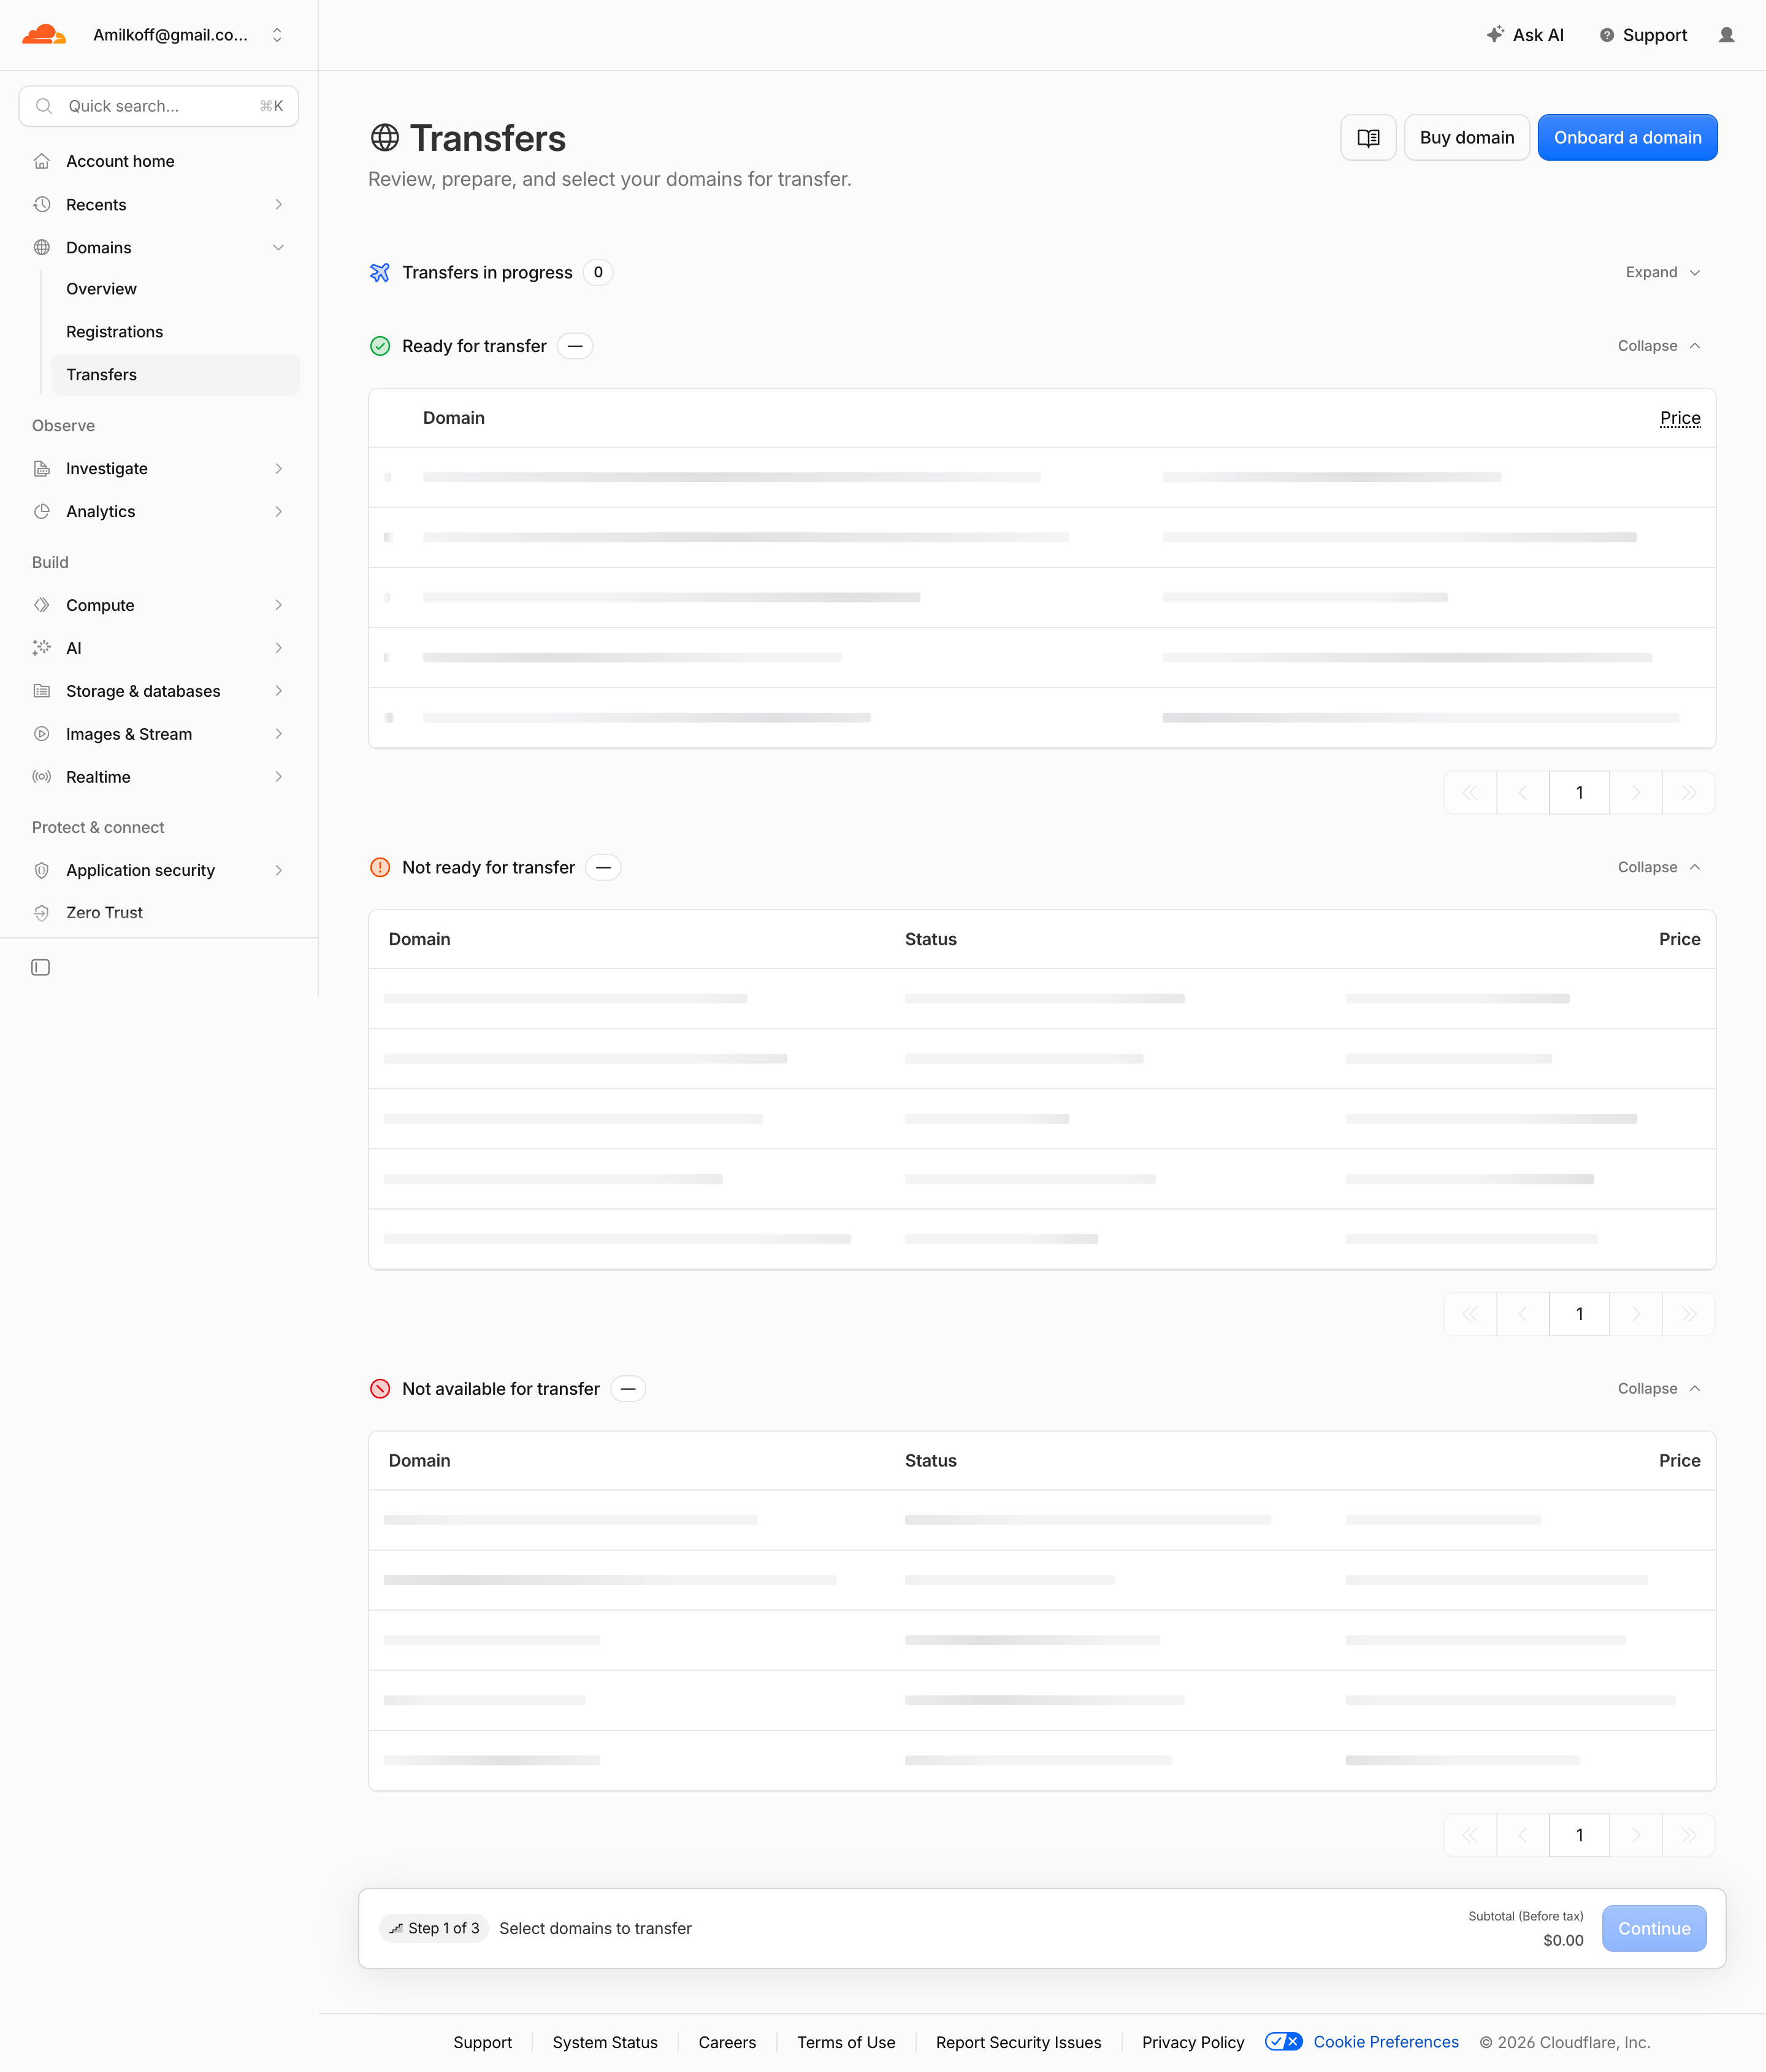Click the Onboard a domain button
The width and height of the screenshot is (1766, 2072).
click(1627, 138)
